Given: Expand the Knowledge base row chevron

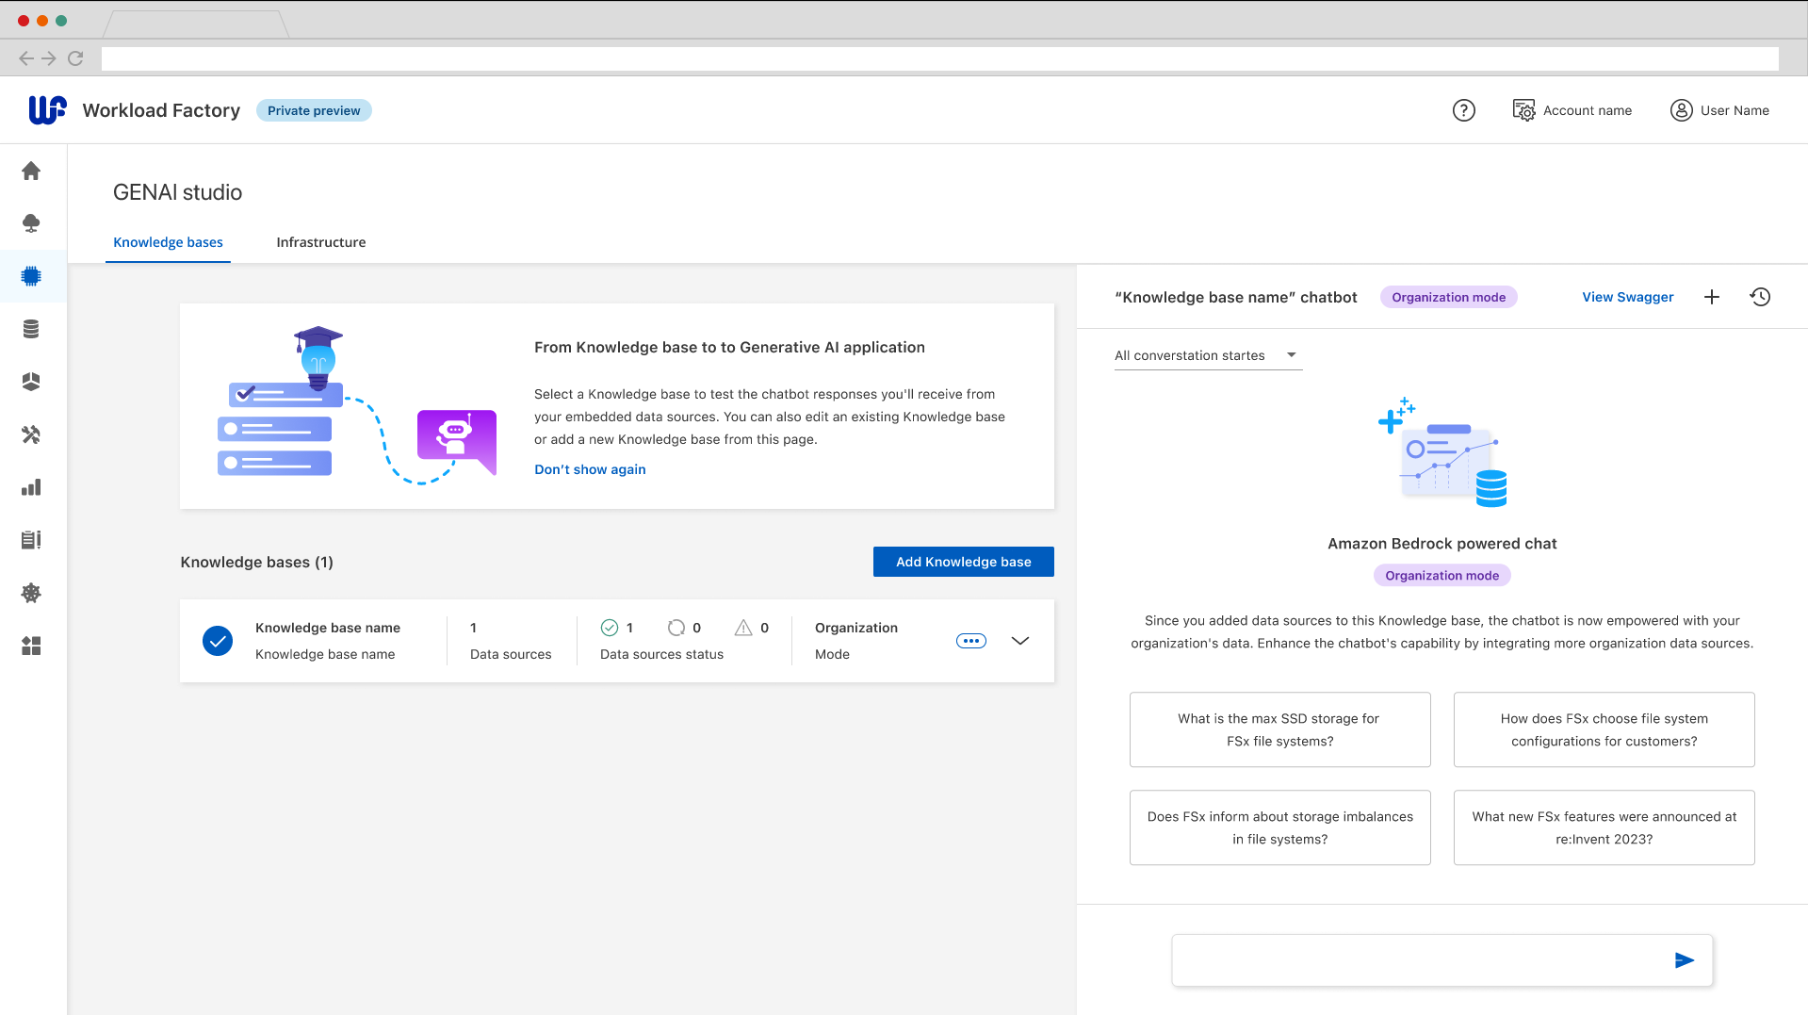Looking at the screenshot, I should (x=1019, y=641).
